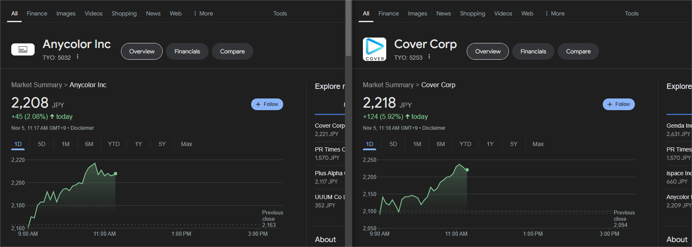Screen dimensions: 692x247
Task: Select 5D range on Cover Corp chart
Action: point(393,144)
